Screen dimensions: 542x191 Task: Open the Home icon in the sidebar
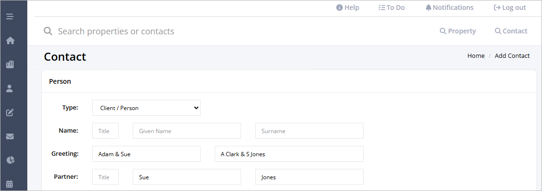(10, 40)
